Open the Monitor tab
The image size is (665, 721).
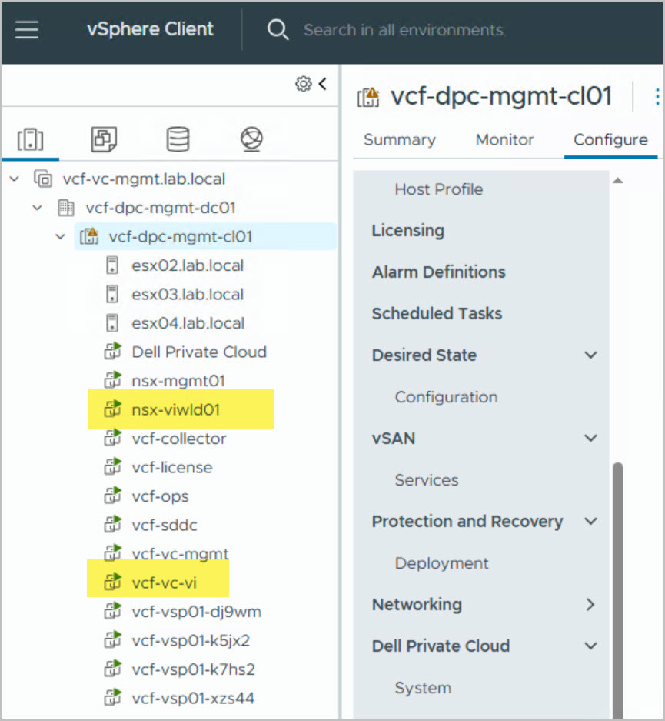[505, 140]
